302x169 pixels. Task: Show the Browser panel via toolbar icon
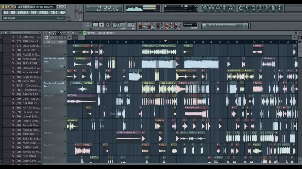224,8
